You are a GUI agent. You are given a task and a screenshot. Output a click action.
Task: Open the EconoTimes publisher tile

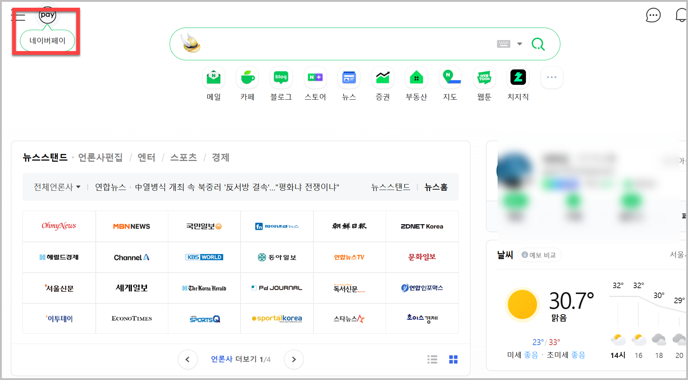click(x=131, y=319)
